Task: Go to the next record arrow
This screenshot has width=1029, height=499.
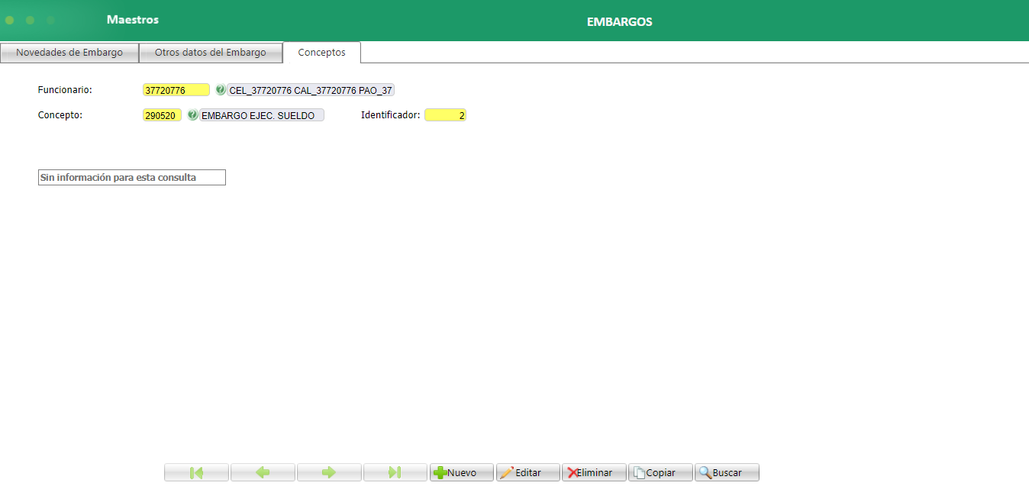Action: click(329, 472)
